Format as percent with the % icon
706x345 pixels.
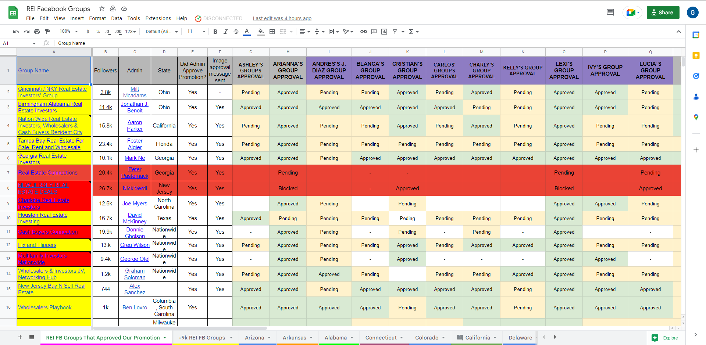pyautogui.click(x=98, y=32)
